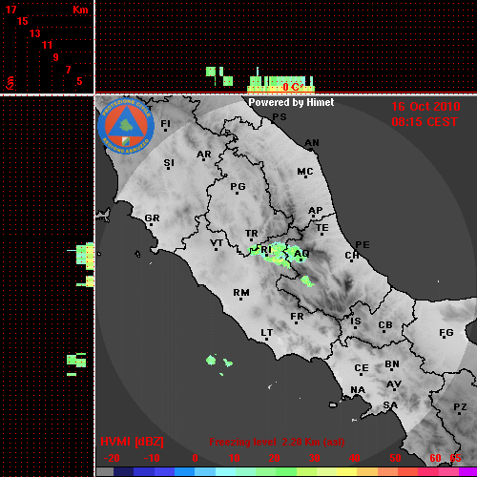This screenshot has width=477, height=477.
Task: Click the IS city label
Action: [x=356, y=321]
